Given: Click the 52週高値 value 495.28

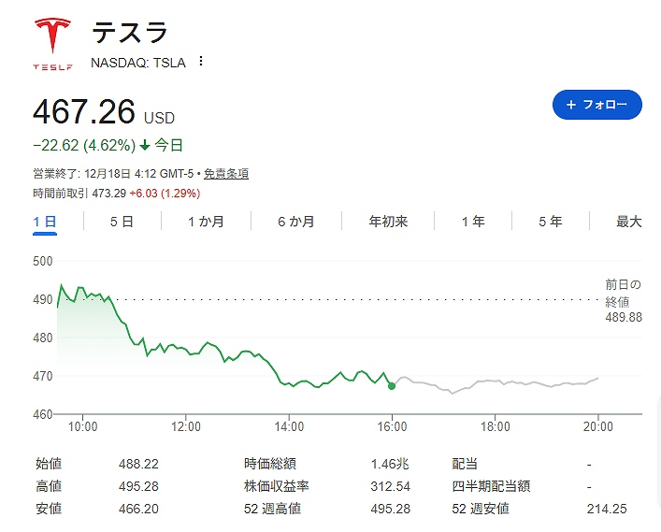Looking at the screenshot, I should [391, 509].
